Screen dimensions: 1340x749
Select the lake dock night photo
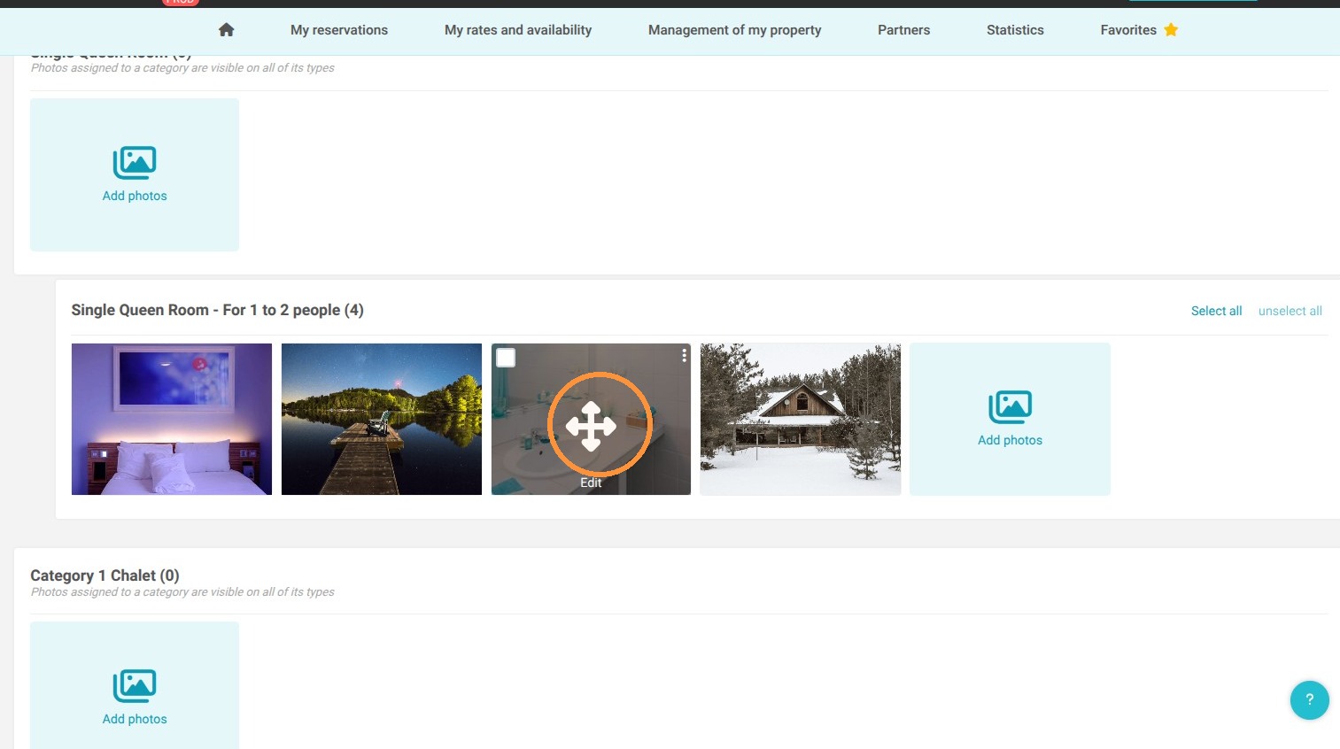click(382, 419)
